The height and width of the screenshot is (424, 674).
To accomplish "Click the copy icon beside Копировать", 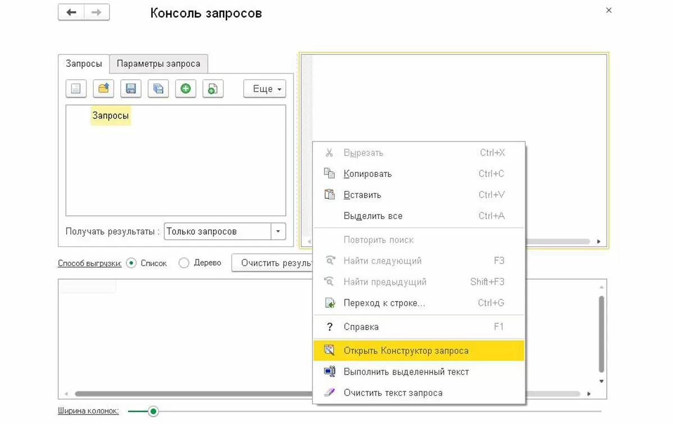I will click(330, 174).
